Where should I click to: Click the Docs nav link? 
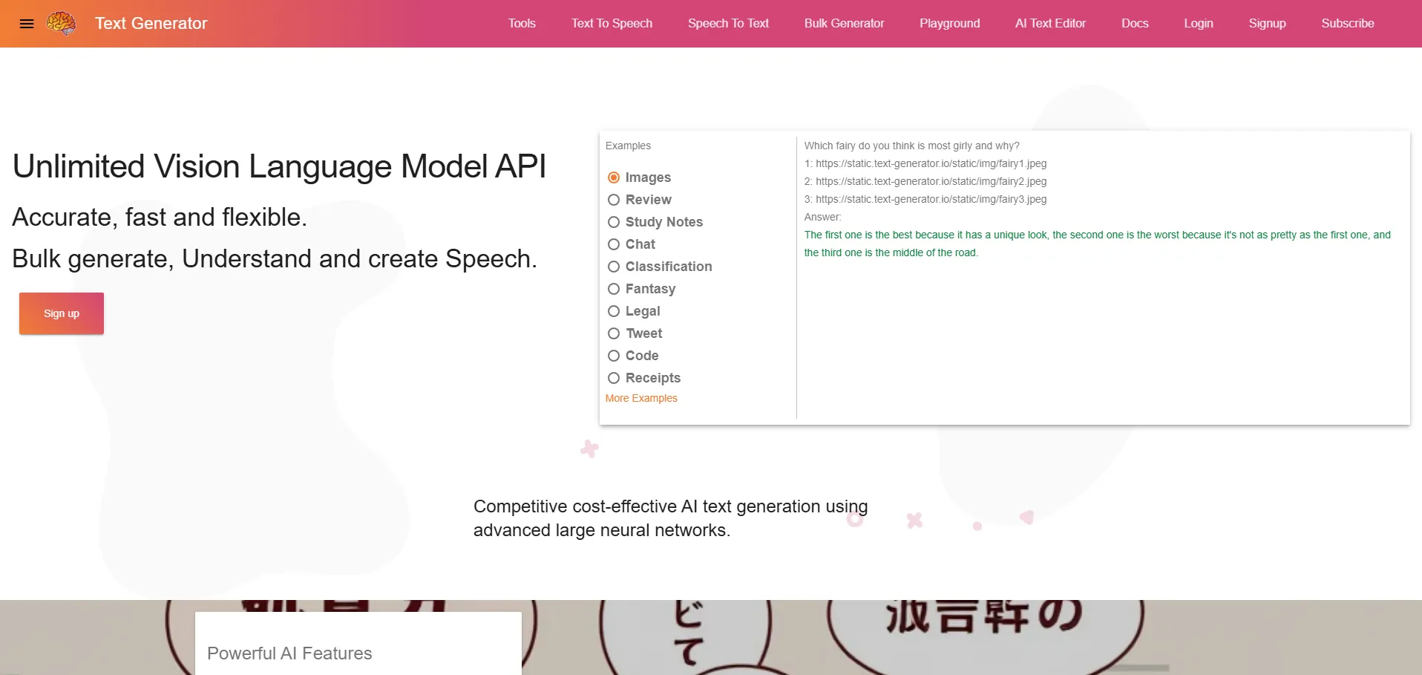[x=1134, y=24]
